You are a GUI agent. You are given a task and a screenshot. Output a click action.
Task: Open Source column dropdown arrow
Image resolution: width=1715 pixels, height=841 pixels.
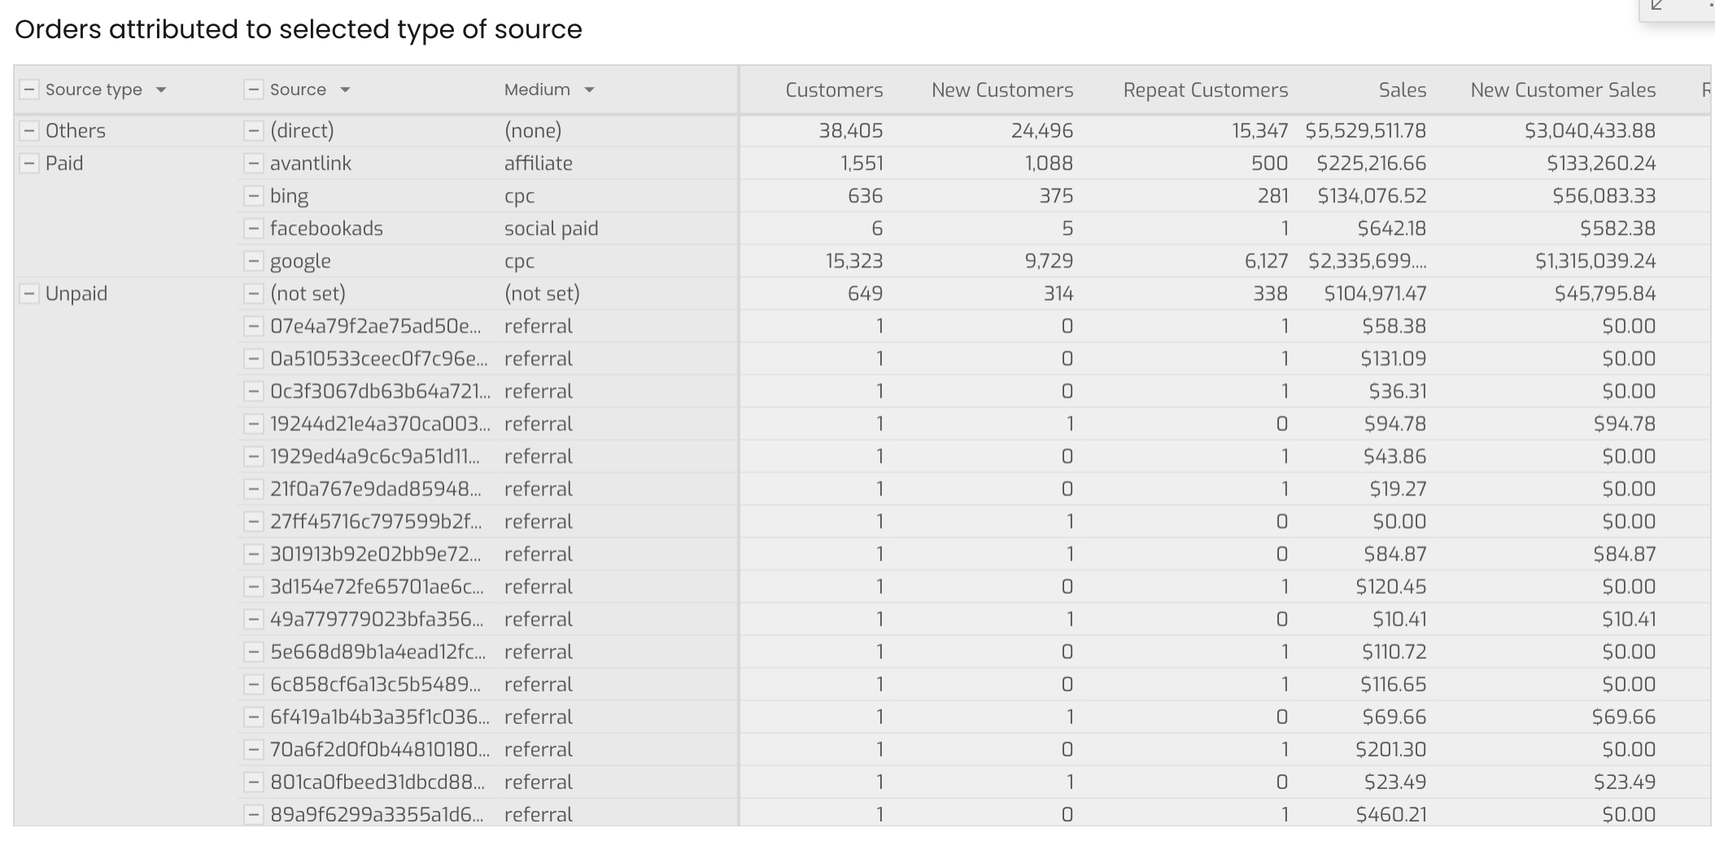click(x=345, y=89)
